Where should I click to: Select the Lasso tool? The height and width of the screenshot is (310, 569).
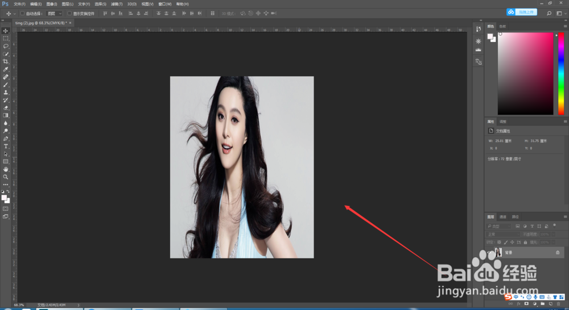coord(6,46)
